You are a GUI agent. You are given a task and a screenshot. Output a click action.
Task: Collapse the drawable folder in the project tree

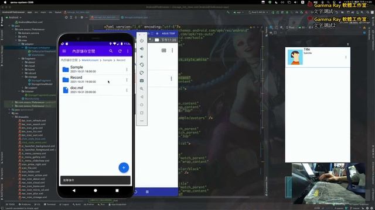[13, 117]
